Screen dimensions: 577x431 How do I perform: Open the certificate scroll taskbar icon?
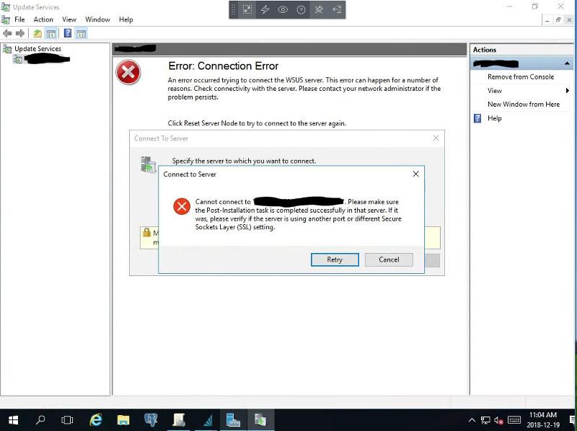coord(178,420)
